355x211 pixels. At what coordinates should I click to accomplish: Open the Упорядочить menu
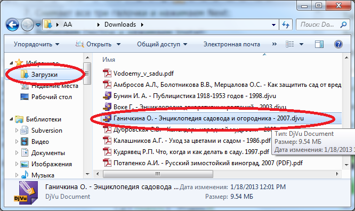36,44
